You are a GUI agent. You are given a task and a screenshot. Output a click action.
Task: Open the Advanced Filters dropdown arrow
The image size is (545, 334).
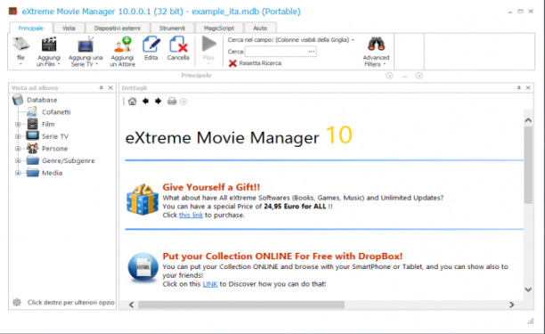385,64
